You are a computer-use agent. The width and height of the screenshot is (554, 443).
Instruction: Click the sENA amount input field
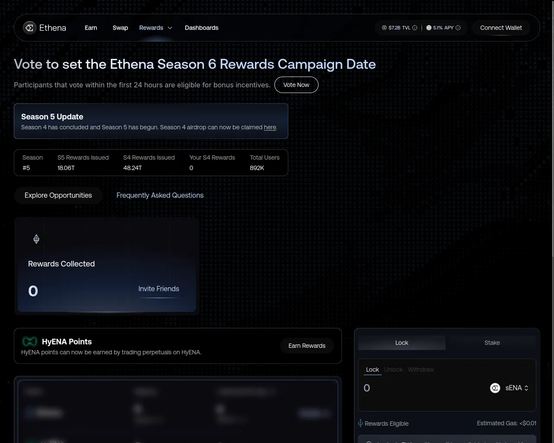click(x=424, y=388)
